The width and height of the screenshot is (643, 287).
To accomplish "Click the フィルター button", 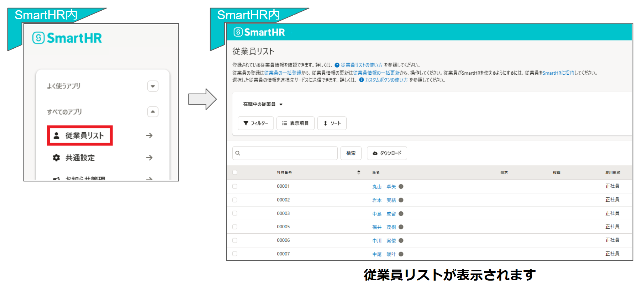I will click(255, 123).
